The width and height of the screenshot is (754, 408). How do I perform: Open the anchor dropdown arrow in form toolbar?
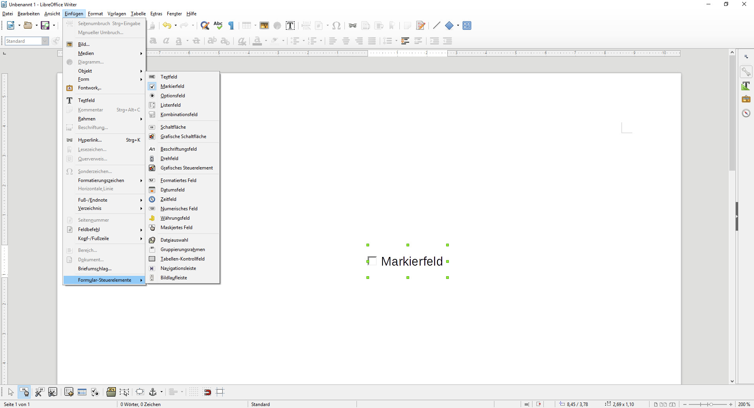(x=161, y=392)
